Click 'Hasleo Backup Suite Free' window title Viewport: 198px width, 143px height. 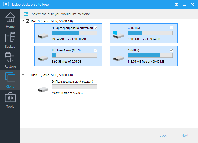(30, 4)
